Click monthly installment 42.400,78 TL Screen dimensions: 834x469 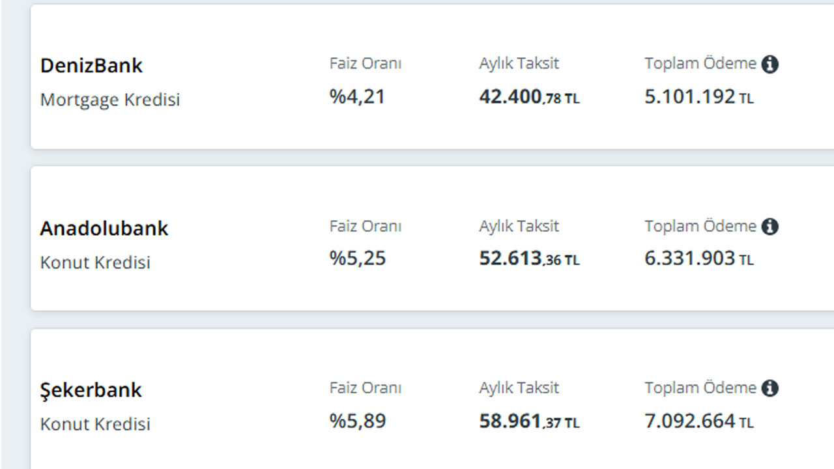(528, 97)
